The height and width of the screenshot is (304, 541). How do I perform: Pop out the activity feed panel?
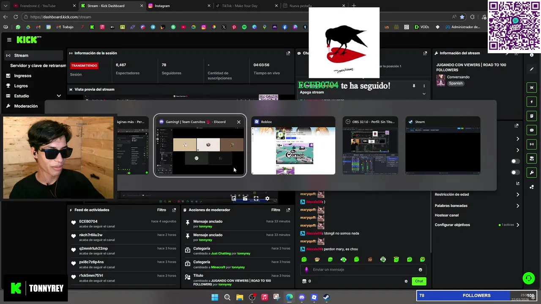pos(174,210)
